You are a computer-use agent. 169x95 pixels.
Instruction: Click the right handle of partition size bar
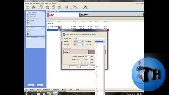point(88,52)
